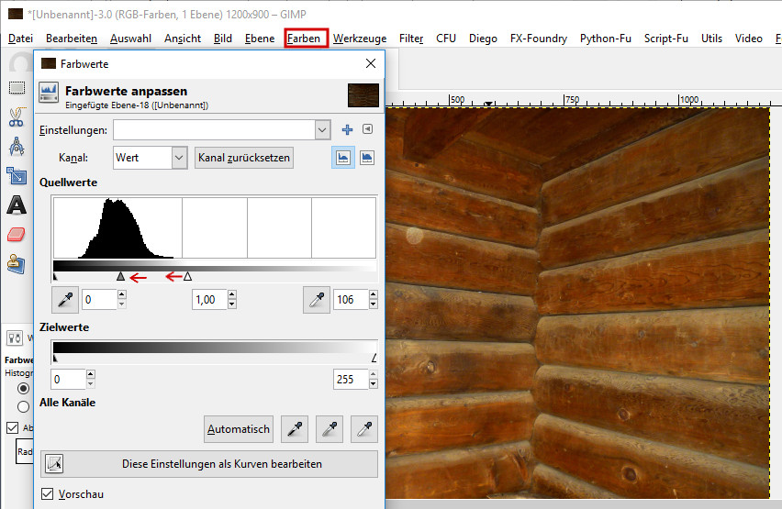Screen dimensions: 782x509
Task: Add current settings to favorites with plus icon
Action: tap(348, 130)
